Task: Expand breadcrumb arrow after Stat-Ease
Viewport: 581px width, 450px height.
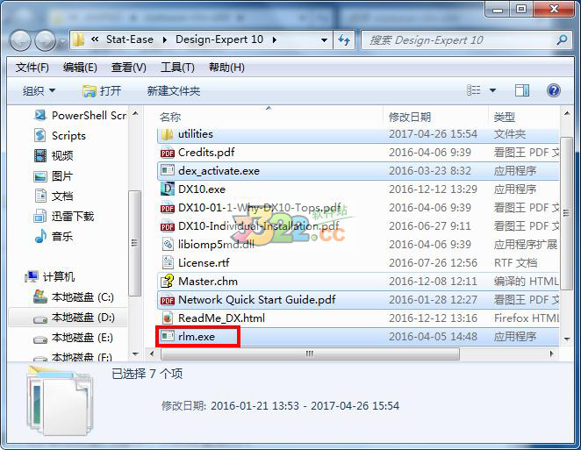Action: pyautogui.click(x=164, y=39)
